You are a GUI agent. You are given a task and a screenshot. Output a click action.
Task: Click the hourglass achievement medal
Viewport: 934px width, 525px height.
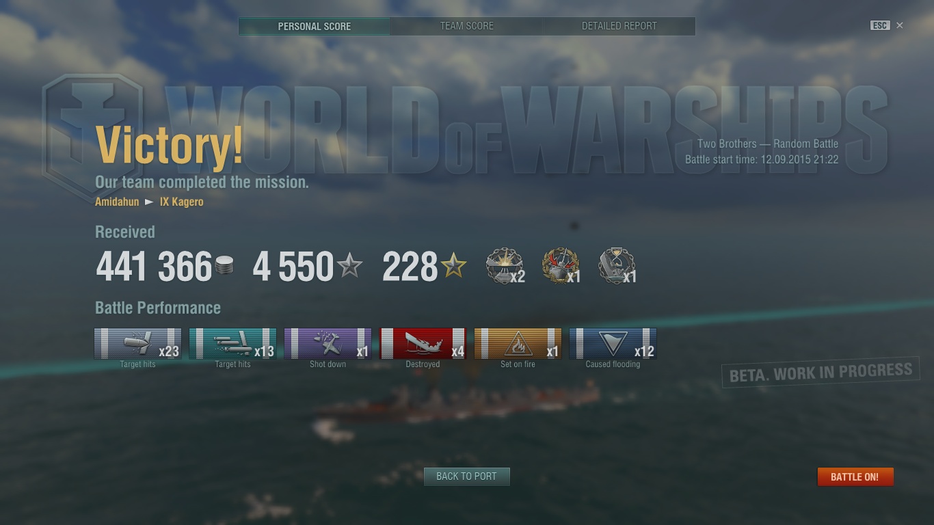617,266
